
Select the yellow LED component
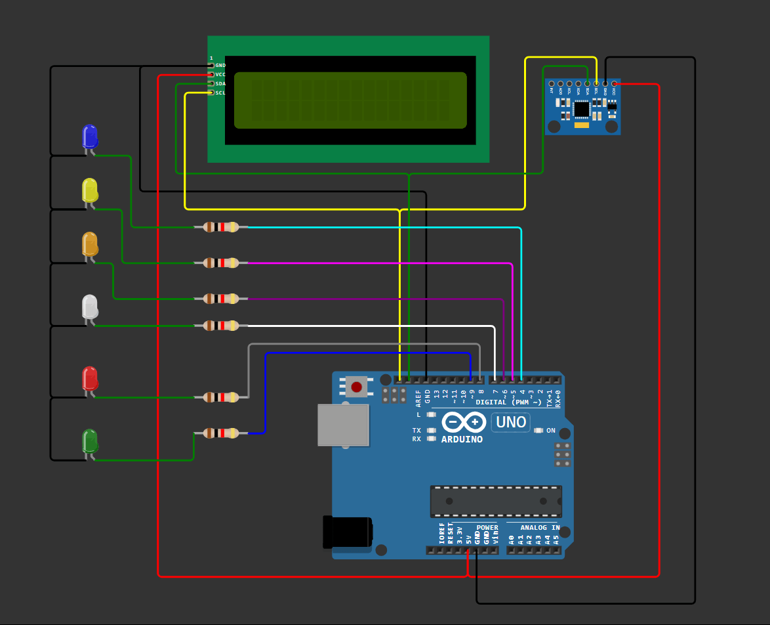(x=90, y=190)
